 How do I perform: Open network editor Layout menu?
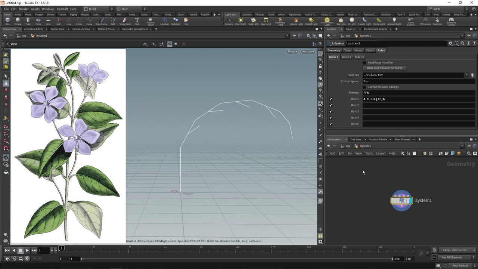pyautogui.click(x=381, y=154)
